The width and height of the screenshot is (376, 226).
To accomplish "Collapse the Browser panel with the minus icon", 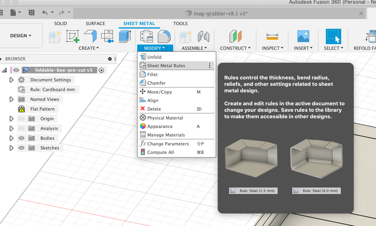I will (x=110, y=59).
